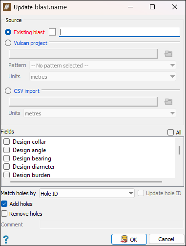Open the CSV import folder browse icon

click(168, 102)
